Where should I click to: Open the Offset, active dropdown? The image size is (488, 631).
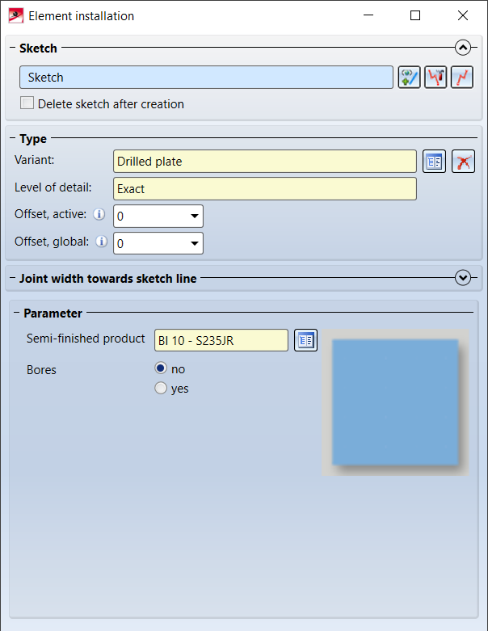[195, 217]
